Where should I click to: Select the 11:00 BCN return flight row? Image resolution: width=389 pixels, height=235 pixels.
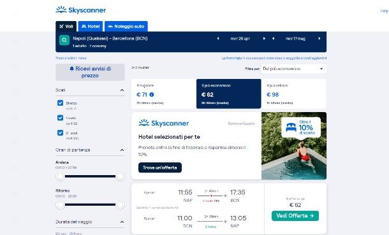pyautogui.click(x=198, y=222)
